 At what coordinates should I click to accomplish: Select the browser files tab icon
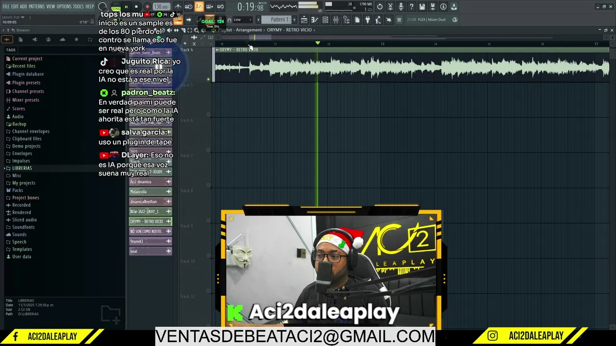click(21, 39)
